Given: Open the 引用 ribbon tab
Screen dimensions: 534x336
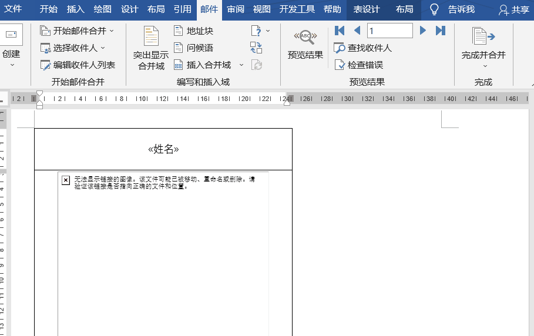Looking at the screenshot, I should tap(183, 9).
